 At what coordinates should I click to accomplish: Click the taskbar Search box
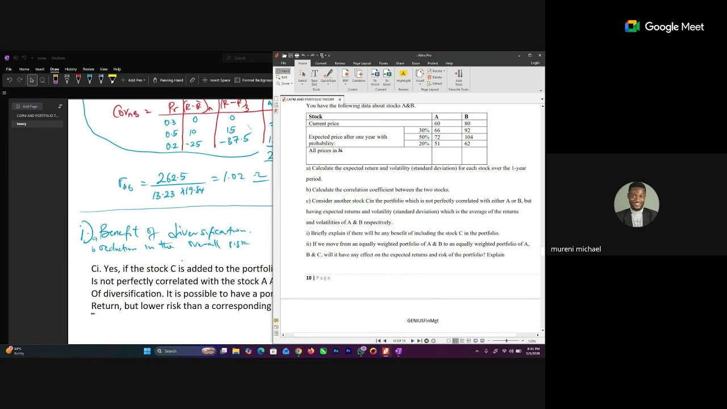point(186,351)
